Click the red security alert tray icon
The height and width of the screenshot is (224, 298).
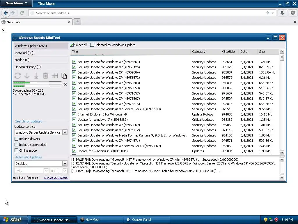coord(276,220)
